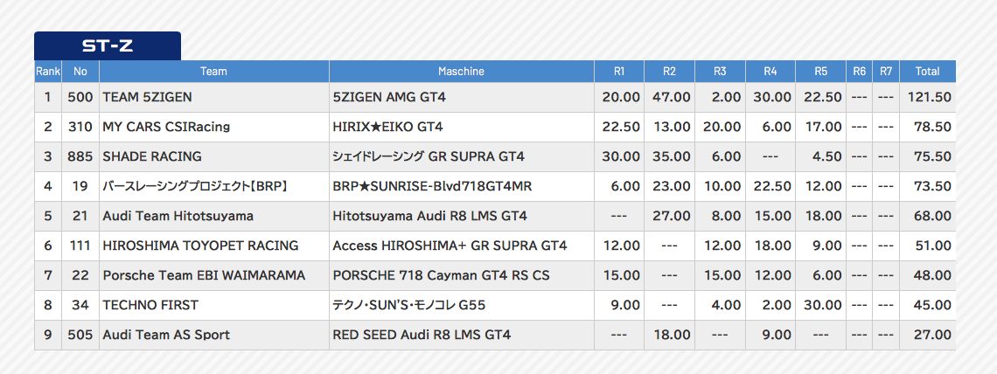
Task: Click MY CARS CSIRacing team entry
Action: [x=166, y=127]
